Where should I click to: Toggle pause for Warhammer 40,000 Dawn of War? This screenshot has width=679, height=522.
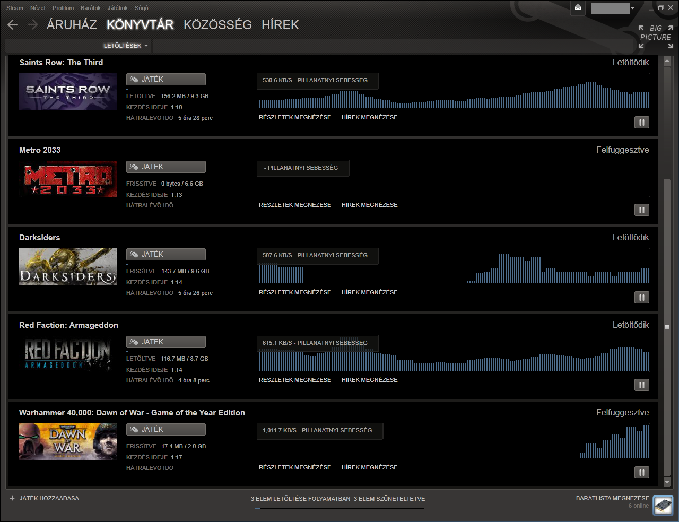[642, 473]
